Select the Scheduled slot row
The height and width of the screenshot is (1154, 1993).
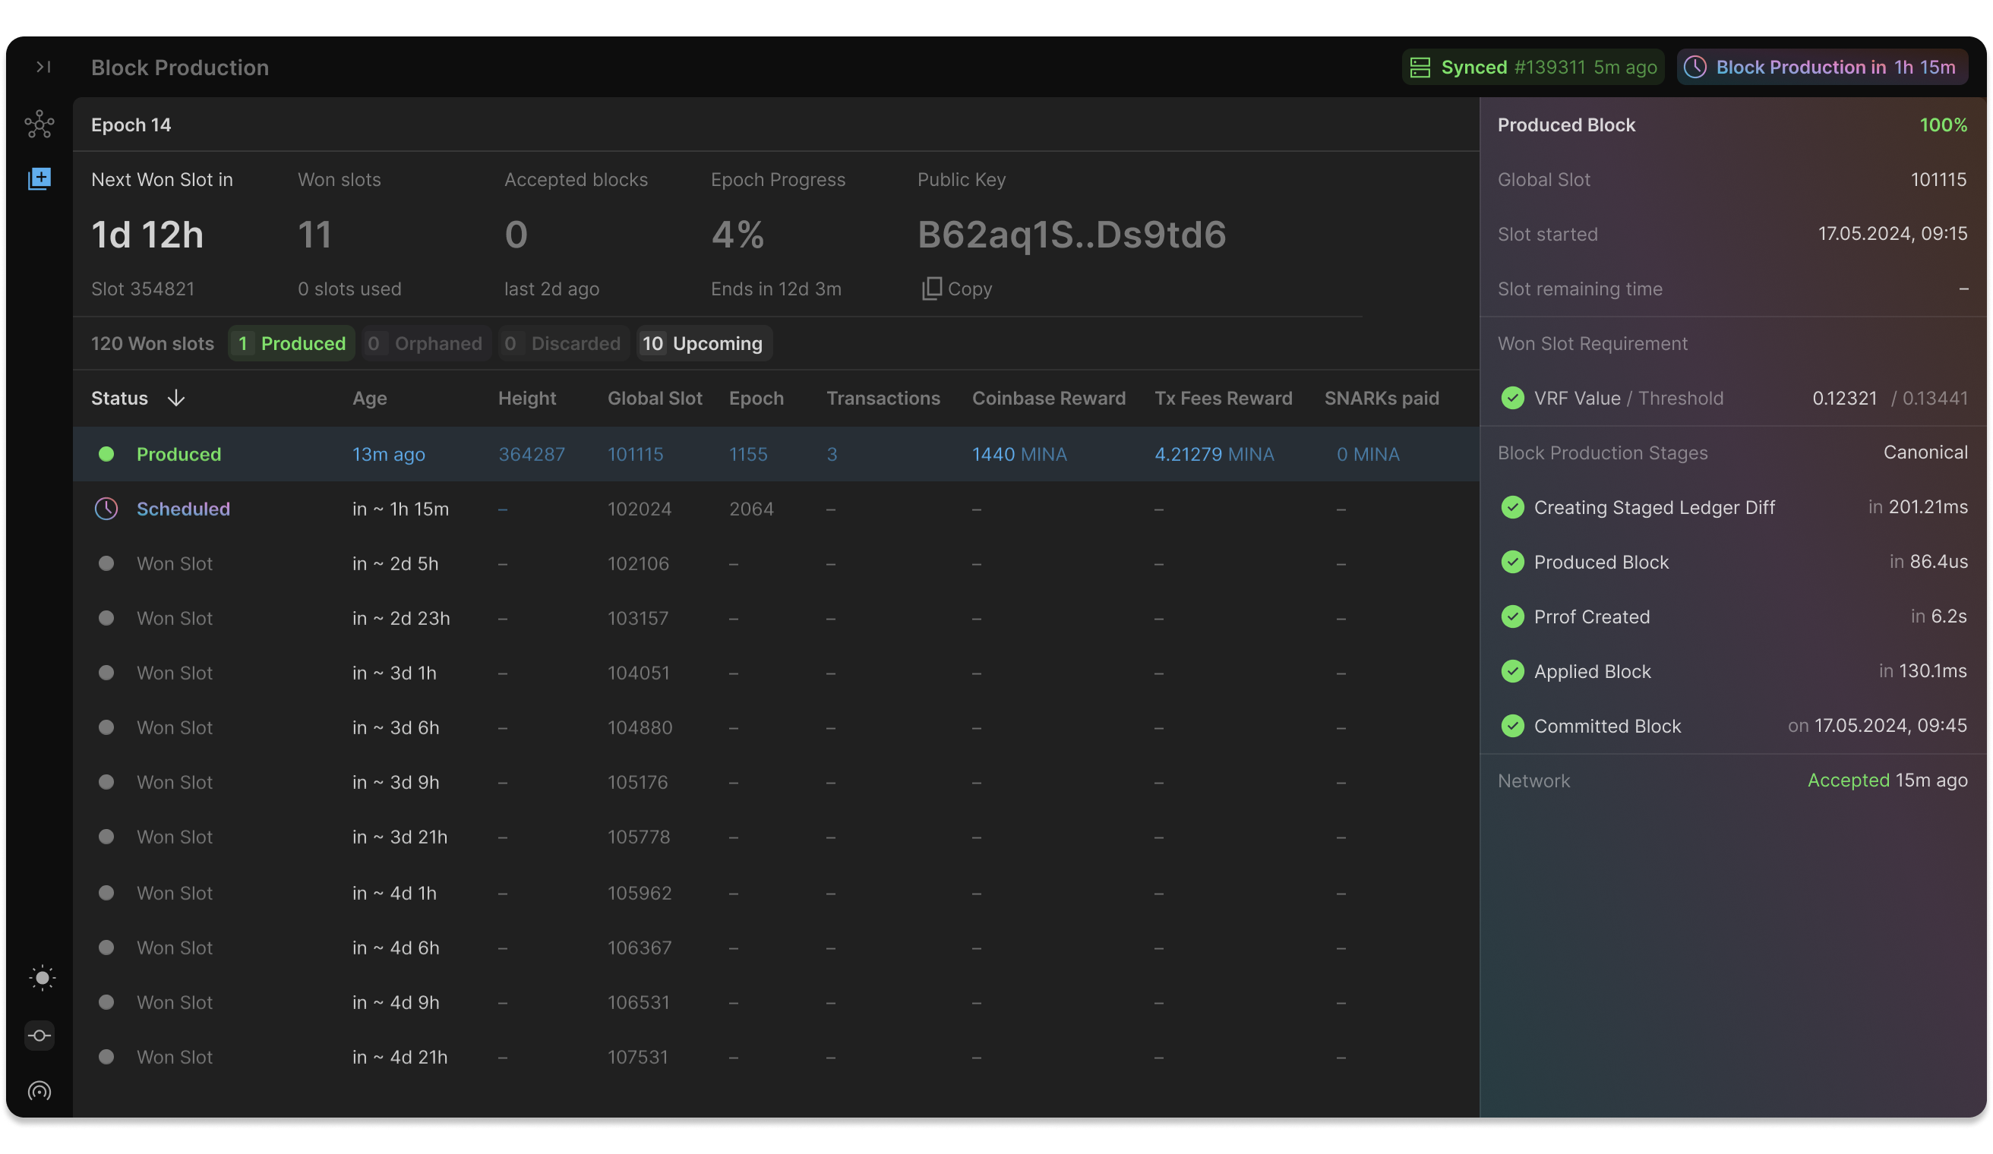pyautogui.click(x=775, y=508)
